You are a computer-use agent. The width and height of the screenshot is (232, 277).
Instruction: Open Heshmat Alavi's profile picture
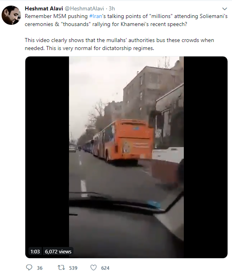[x=11, y=15]
